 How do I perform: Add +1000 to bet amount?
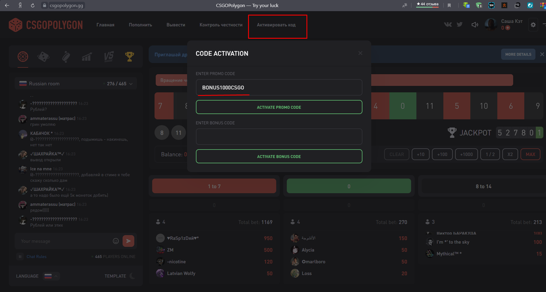[466, 154]
